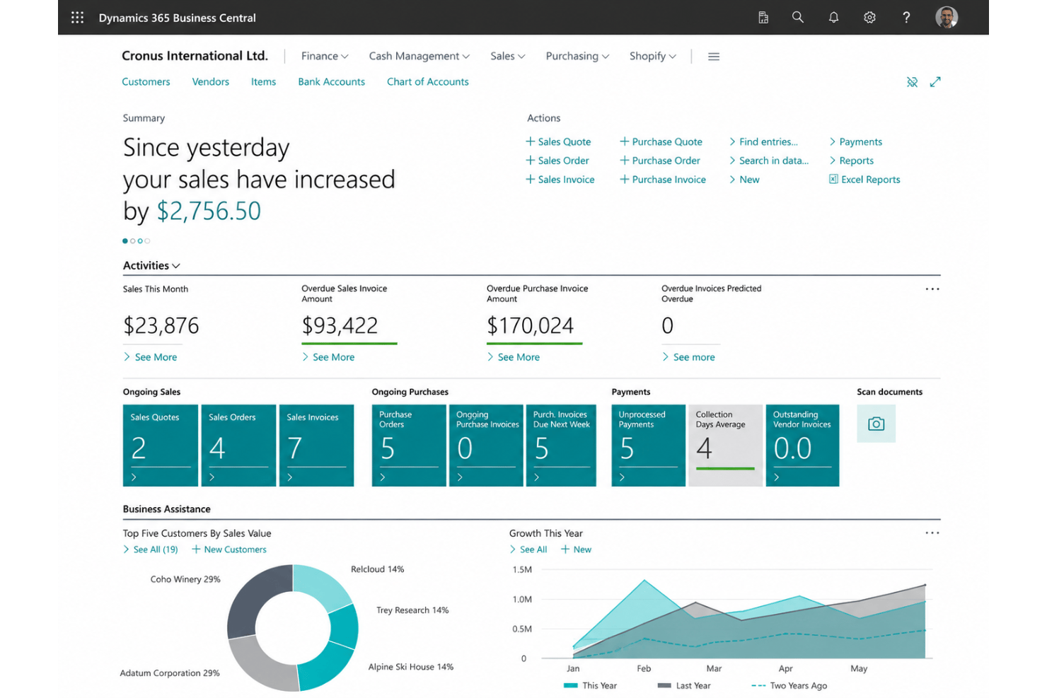Create a new Purchase Quote
The width and height of the screenshot is (1047, 698).
click(661, 141)
